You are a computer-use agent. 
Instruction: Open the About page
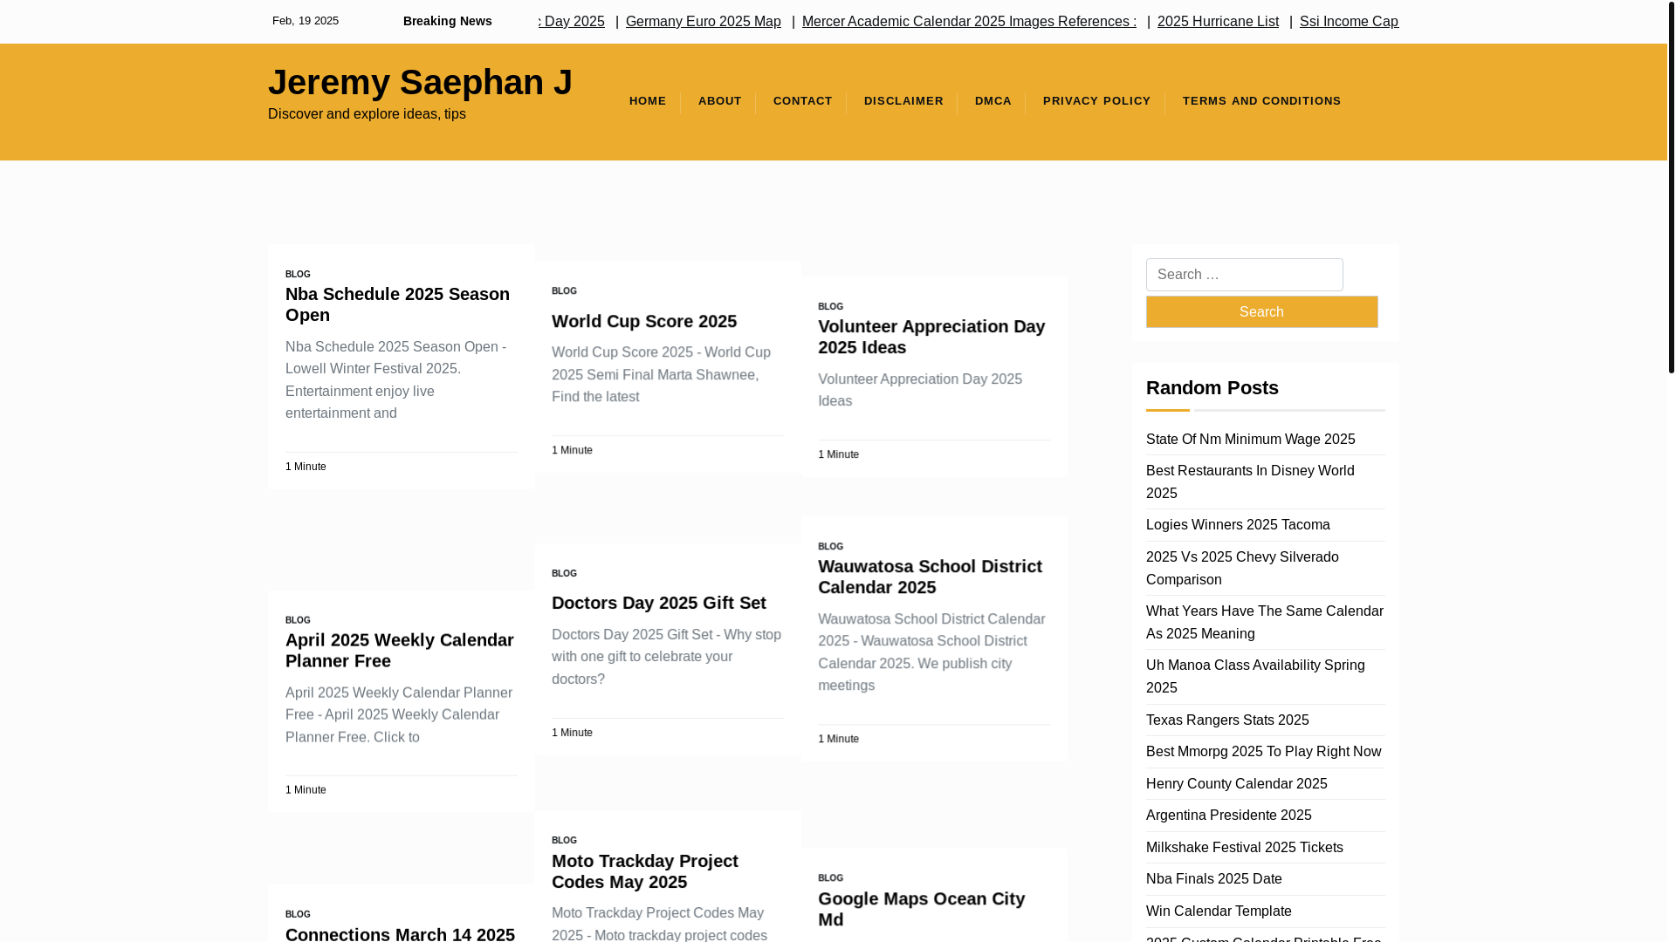[719, 101]
